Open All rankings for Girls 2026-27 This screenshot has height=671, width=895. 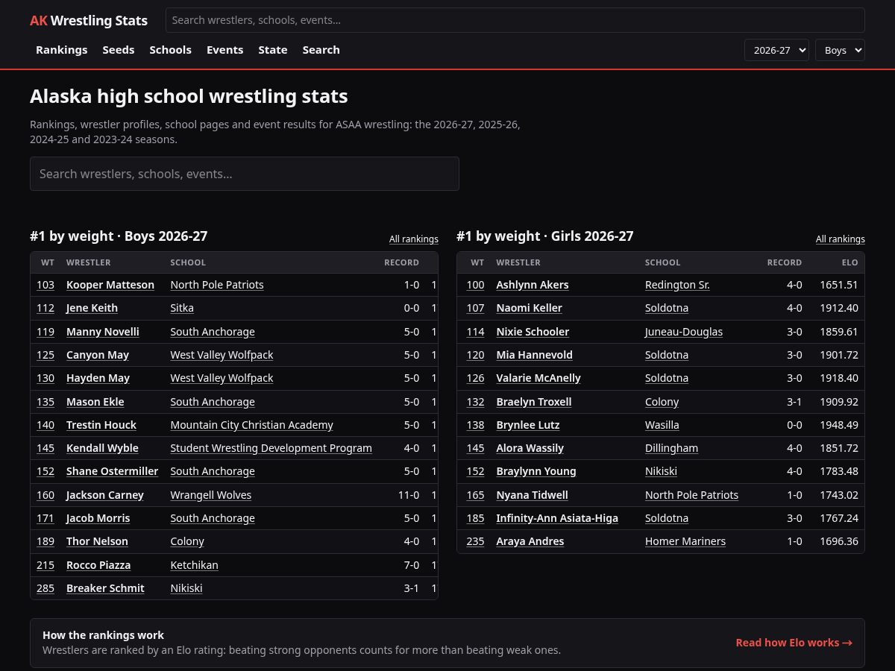click(841, 239)
